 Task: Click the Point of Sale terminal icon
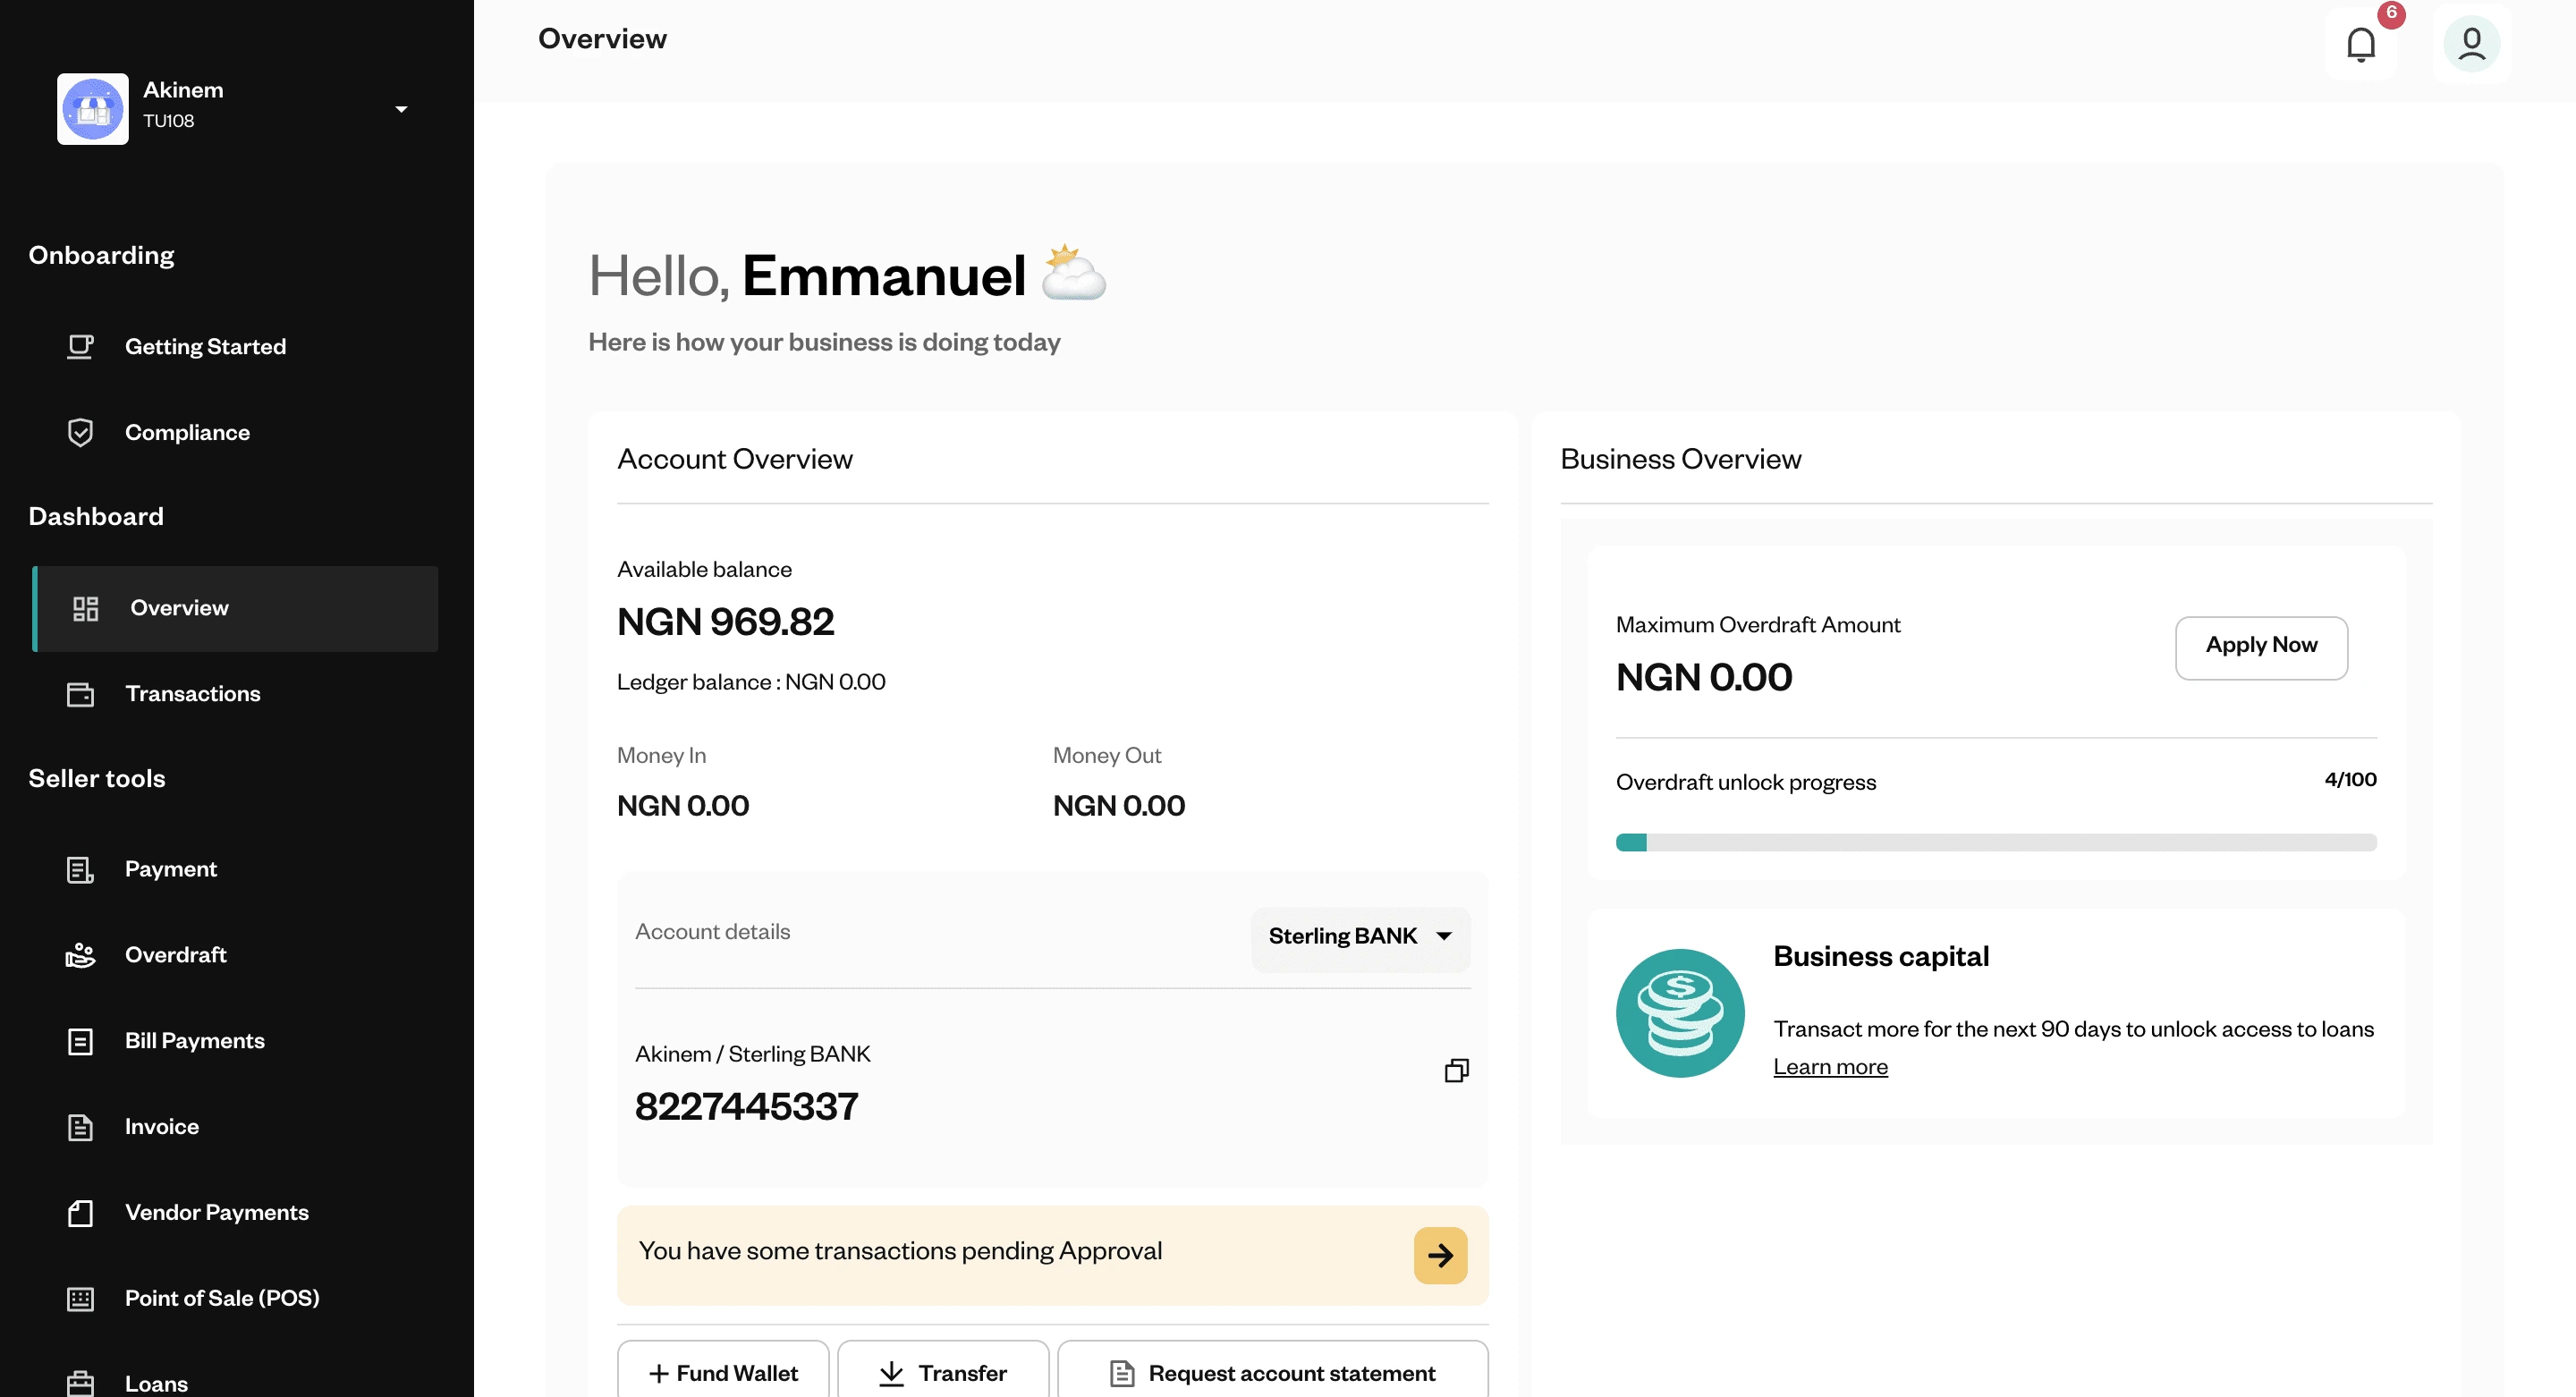80,1299
